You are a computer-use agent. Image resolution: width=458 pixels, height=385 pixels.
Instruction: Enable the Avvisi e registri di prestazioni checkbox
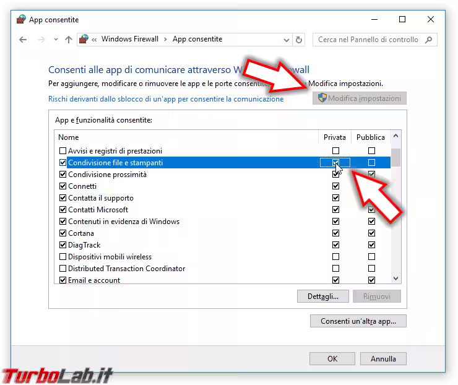click(x=63, y=151)
